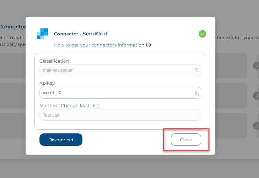Click the autofill icon in Classification field
Viewport: 259px width, 178px height.
pos(197,70)
